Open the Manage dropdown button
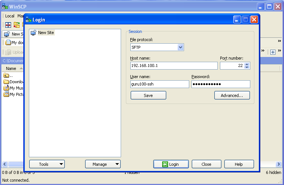This screenshot has height=185, width=284. 103,164
